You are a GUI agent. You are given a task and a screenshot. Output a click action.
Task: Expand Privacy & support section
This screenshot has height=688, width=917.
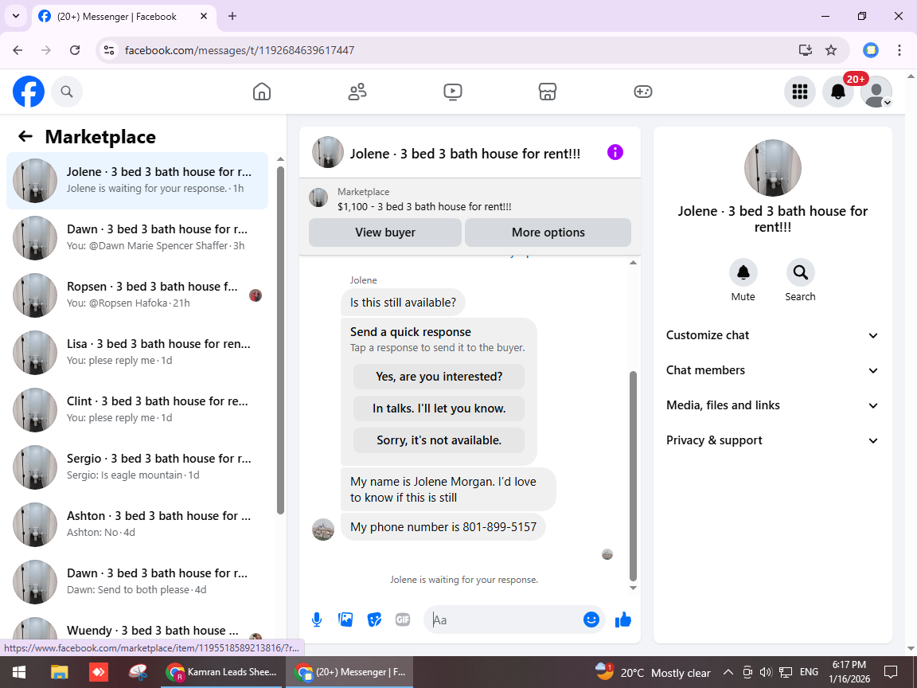pos(773,440)
